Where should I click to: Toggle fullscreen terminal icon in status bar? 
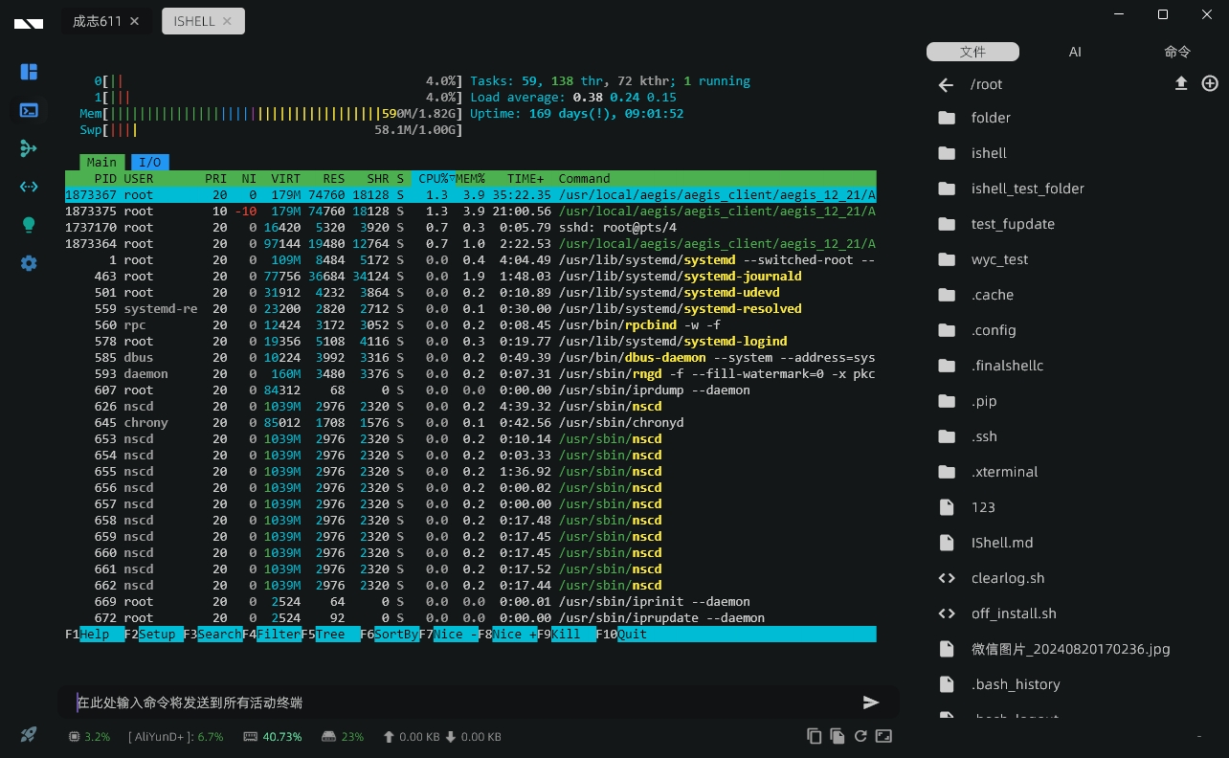click(x=883, y=736)
